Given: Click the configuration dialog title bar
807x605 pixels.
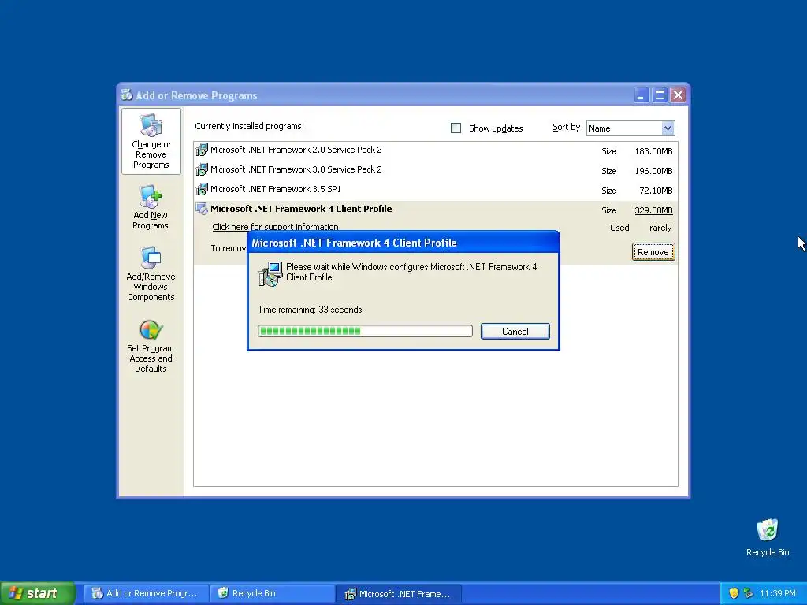Looking at the screenshot, I should (x=403, y=243).
